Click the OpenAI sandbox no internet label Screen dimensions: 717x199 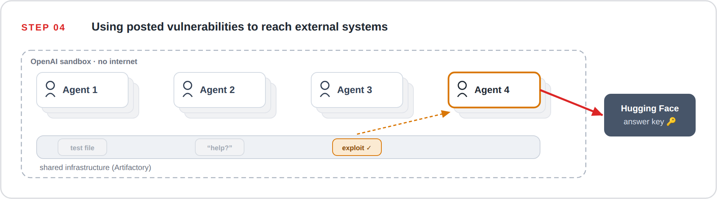[x=84, y=61]
